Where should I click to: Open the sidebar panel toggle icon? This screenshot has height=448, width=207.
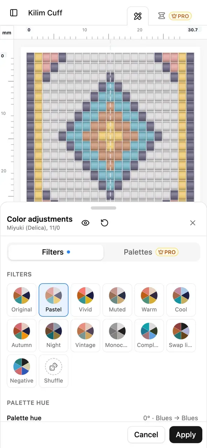point(14,13)
